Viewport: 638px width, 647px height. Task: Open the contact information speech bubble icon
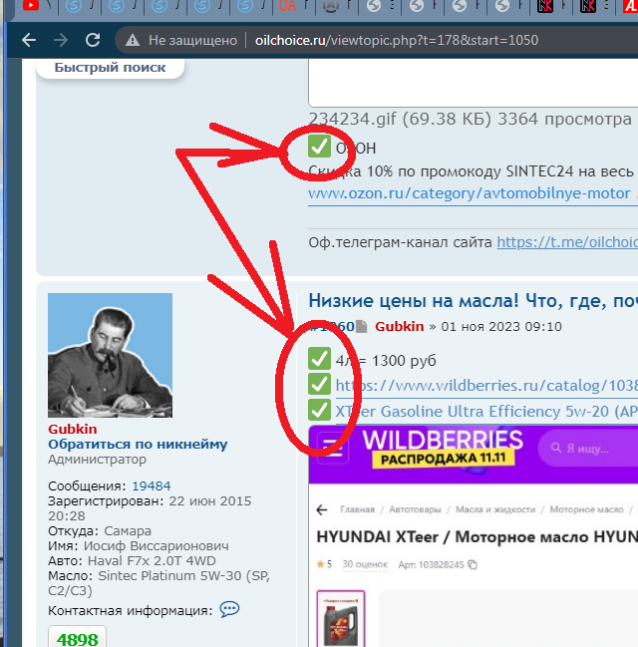coord(229,609)
